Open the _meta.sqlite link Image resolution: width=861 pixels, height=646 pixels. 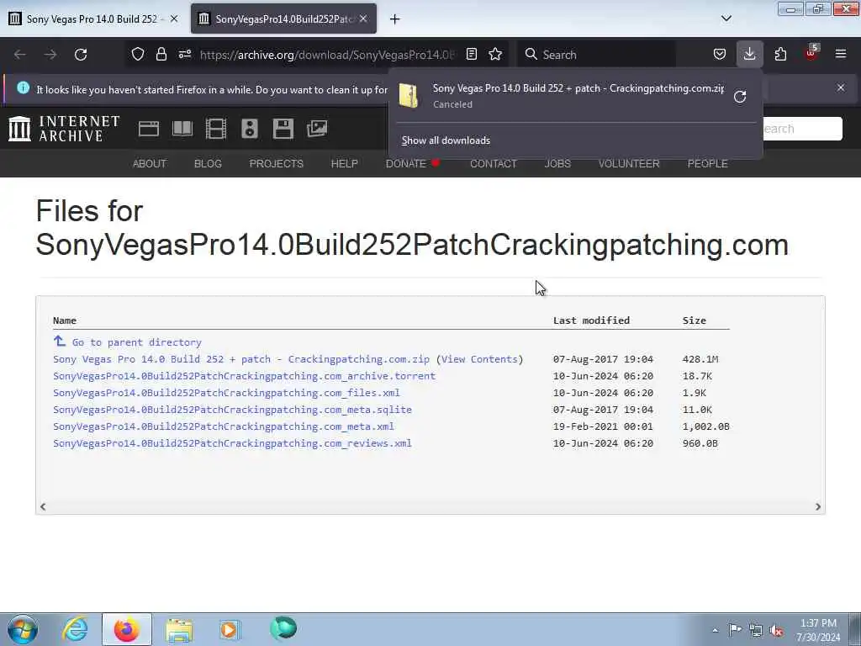point(232,410)
